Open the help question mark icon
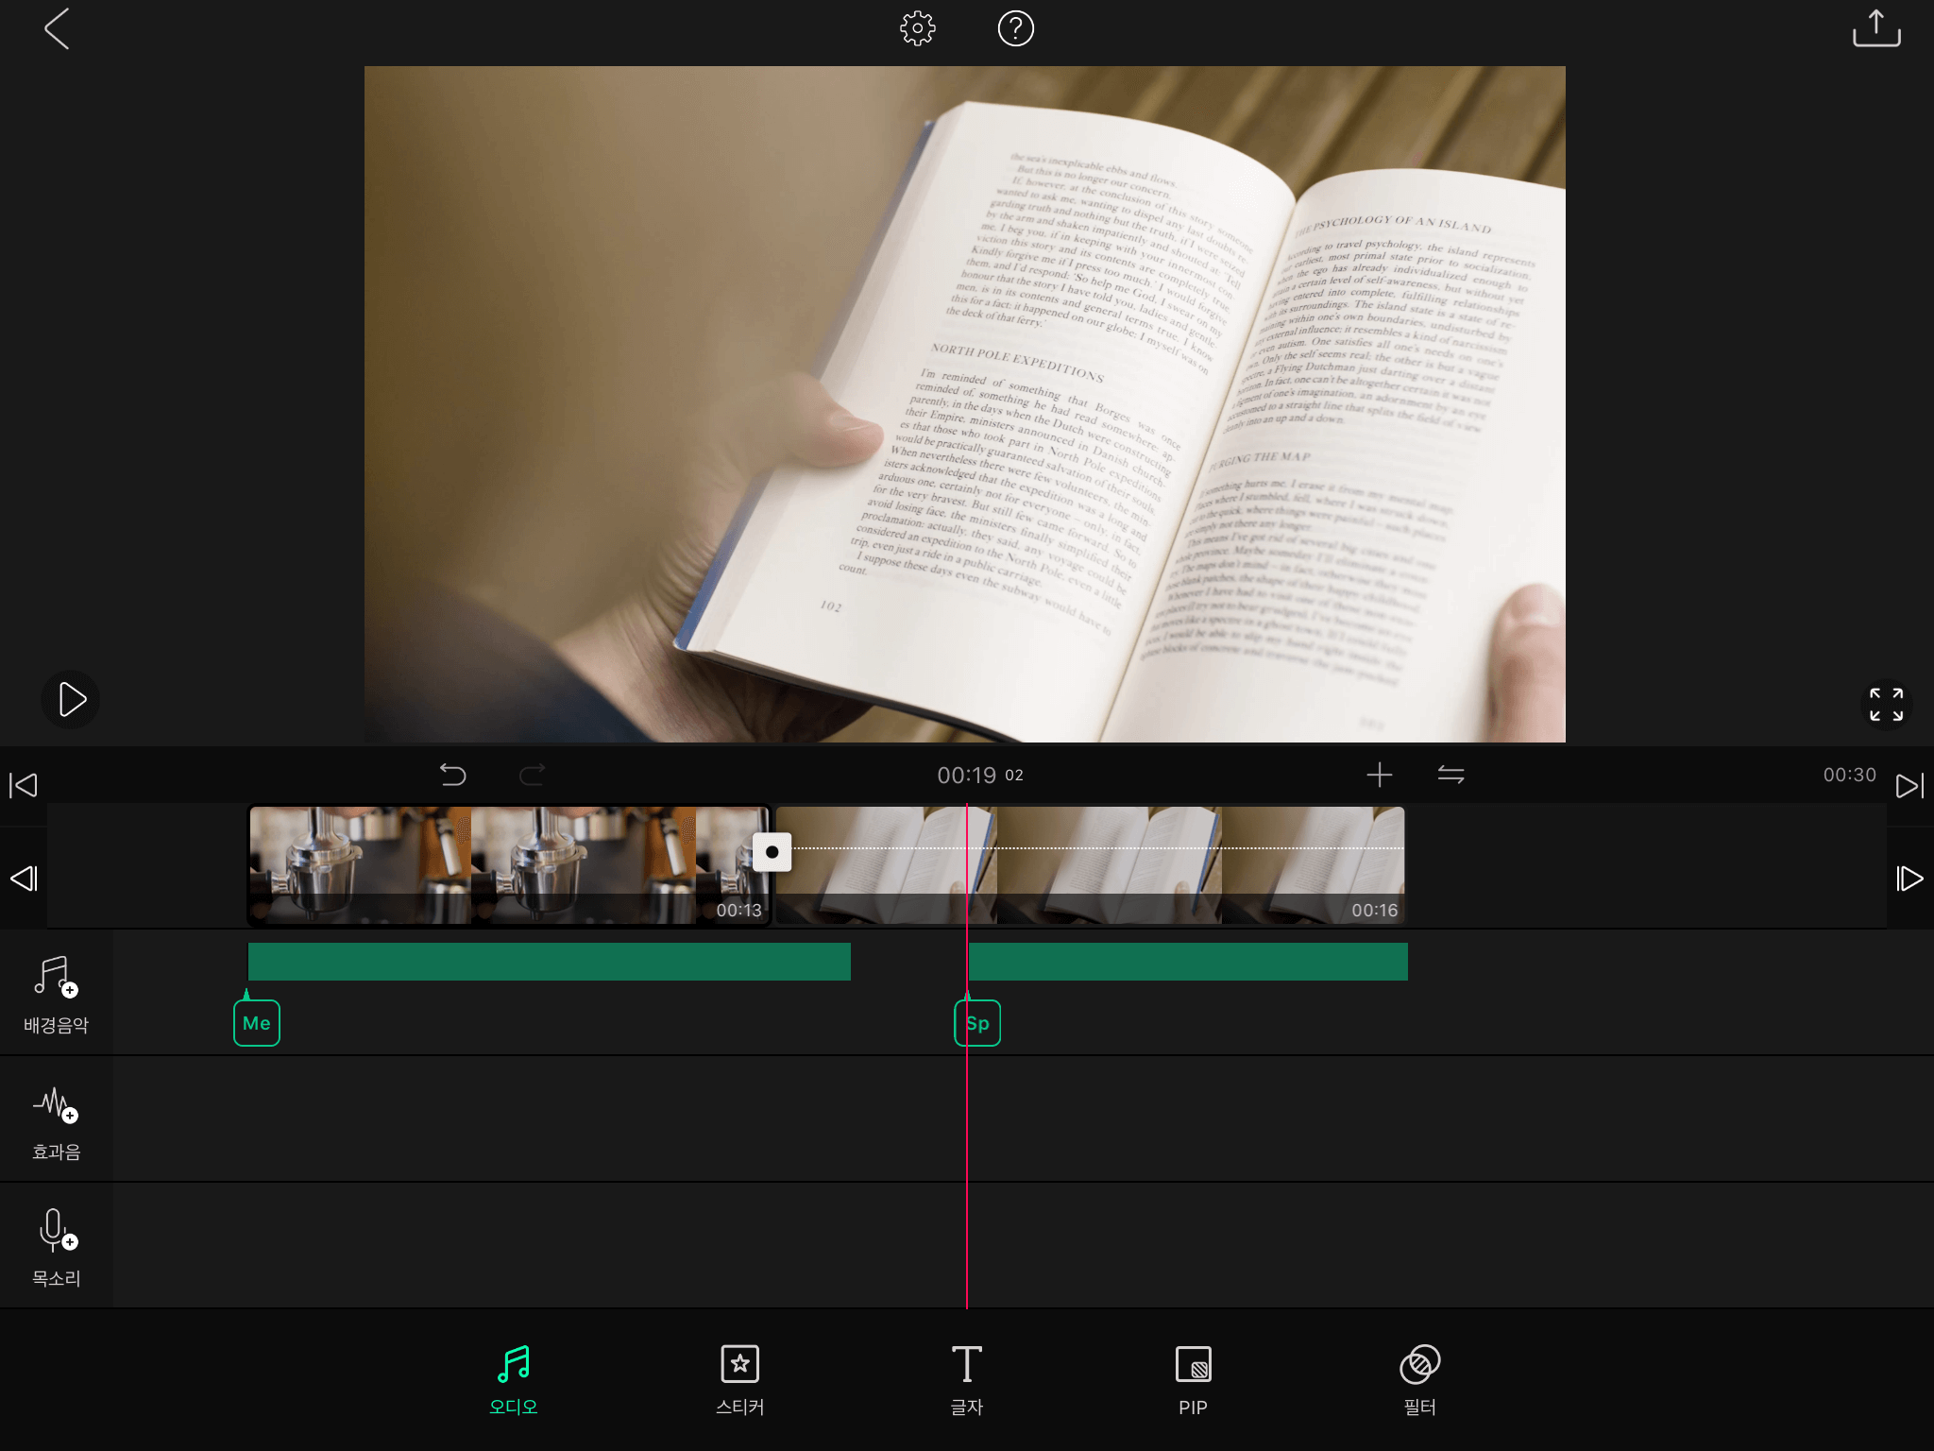Viewport: 1934px width, 1451px height. (1015, 29)
